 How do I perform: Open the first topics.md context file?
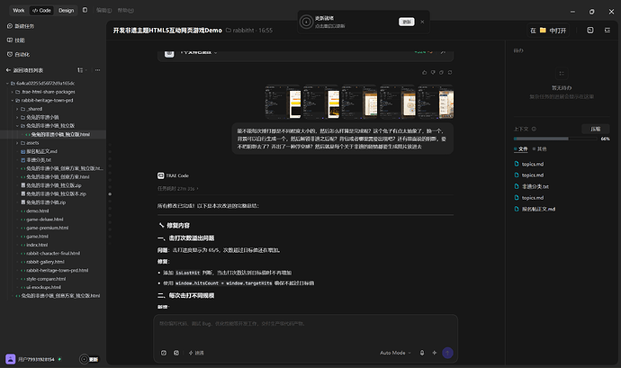(532, 164)
